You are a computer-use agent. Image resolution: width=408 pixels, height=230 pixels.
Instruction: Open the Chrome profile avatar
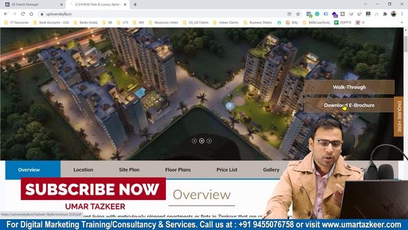[x=393, y=14]
